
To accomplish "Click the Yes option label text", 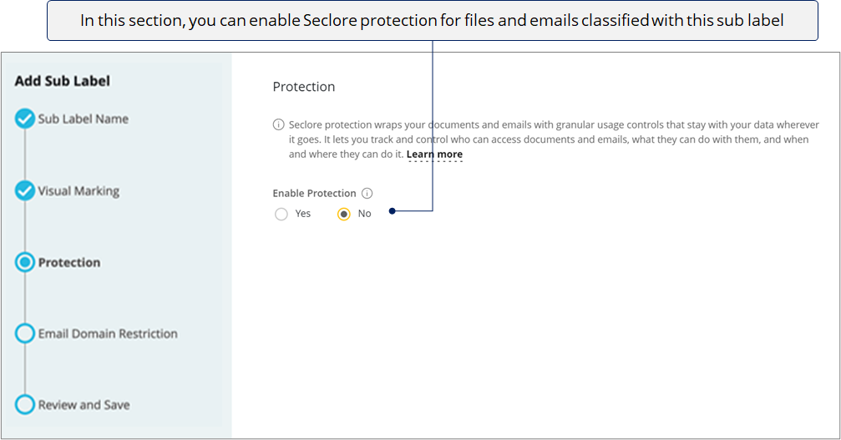I will [x=302, y=214].
